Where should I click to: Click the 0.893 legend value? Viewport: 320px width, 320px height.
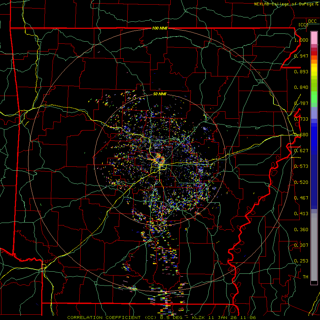(301, 71)
